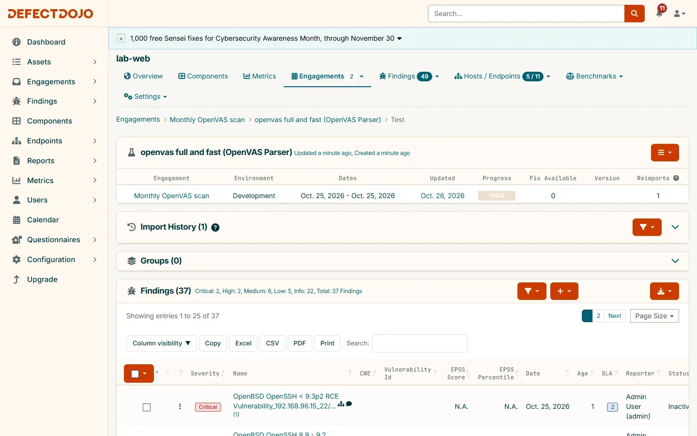
Task: Go to the Next findings page
Action: pyautogui.click(x=615, y=316)
